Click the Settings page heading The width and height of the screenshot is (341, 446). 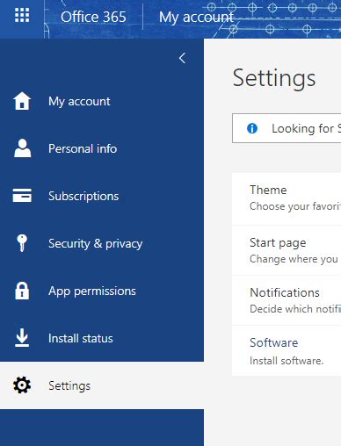[274, 78]
